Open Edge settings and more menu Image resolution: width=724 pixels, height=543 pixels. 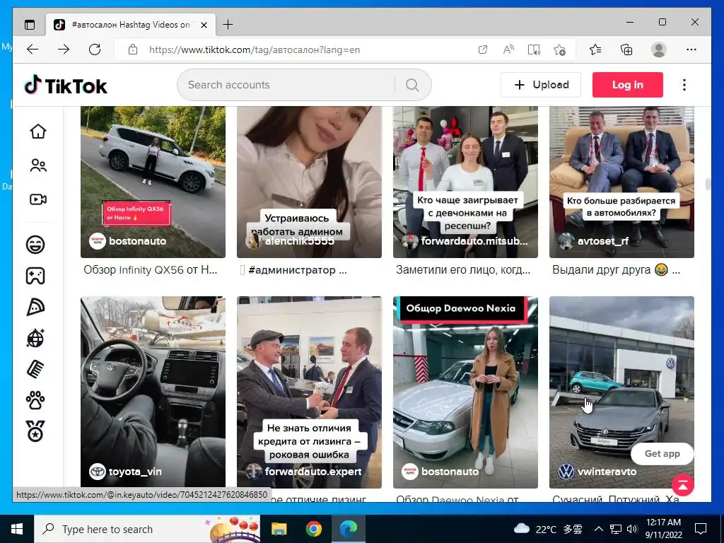click(691, 49)
